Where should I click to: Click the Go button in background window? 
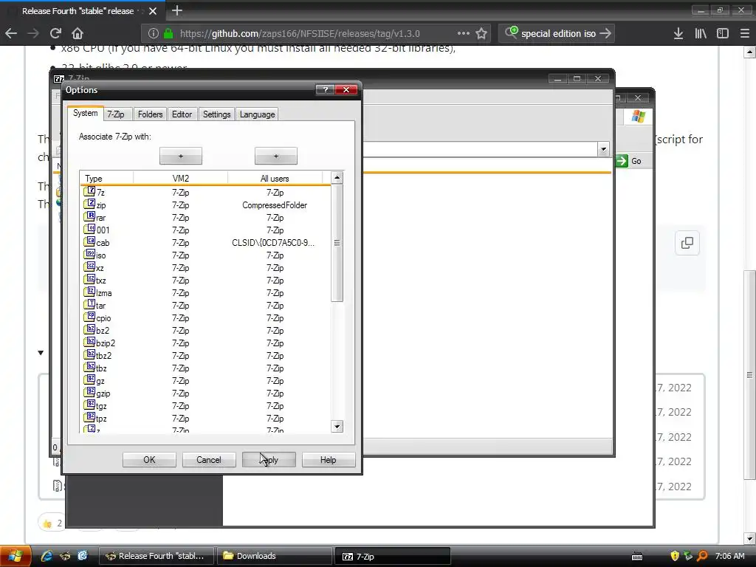[629, 161]
